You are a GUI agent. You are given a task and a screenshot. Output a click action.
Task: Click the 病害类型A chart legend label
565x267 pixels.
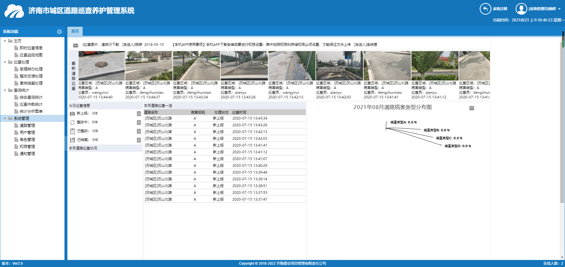coord(403,122)
